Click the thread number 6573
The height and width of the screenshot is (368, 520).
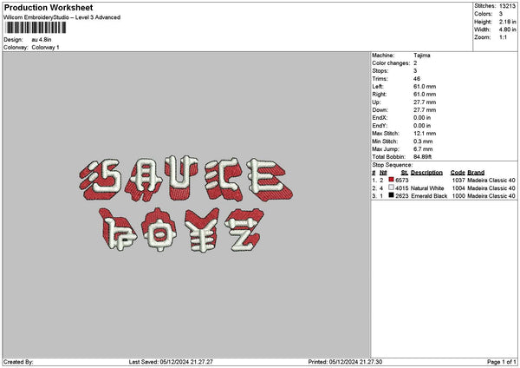[x=402, y=181]
